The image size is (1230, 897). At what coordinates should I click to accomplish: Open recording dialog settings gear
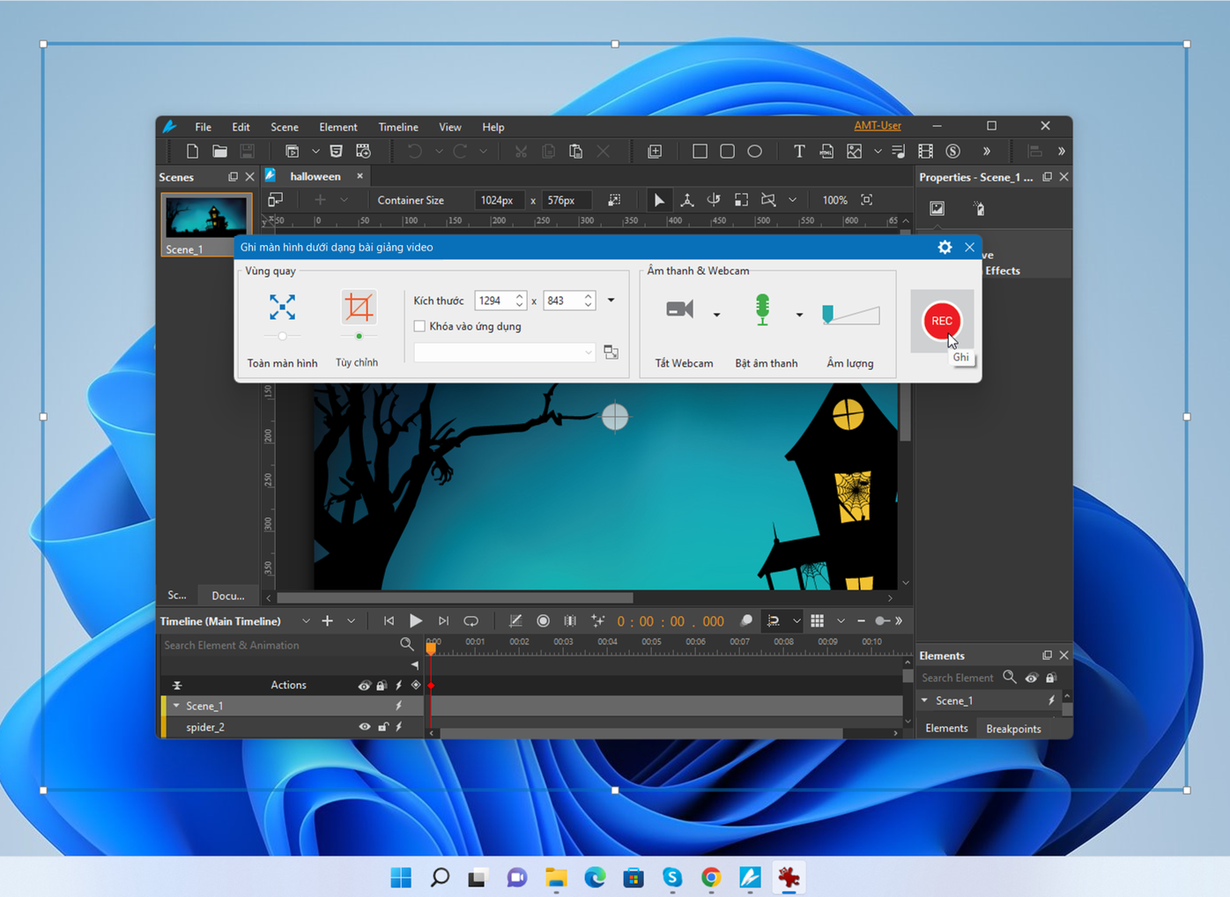click(945, 247)
